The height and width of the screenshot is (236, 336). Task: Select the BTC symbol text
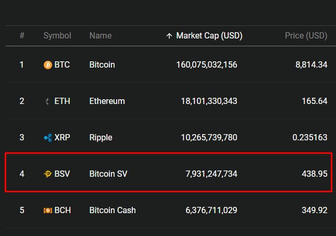pyautogui.click(x=62, y=65)
